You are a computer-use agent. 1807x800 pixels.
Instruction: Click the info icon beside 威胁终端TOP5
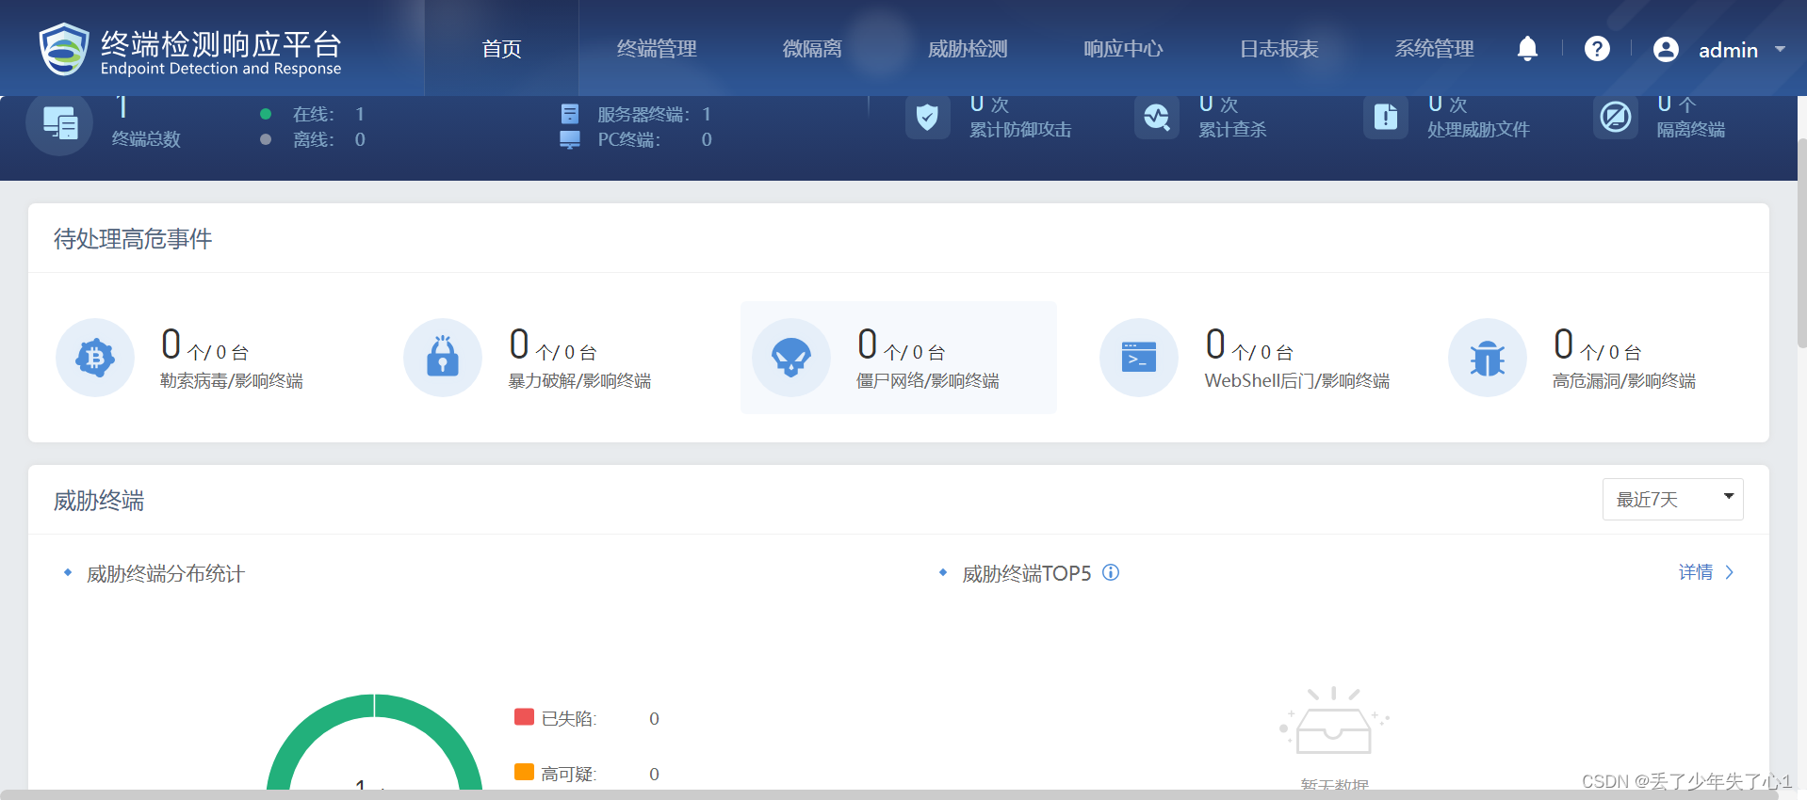tap(1111, 572)
